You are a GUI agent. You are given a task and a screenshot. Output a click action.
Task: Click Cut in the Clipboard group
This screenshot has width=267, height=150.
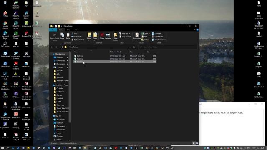click(x=74, y=34)
